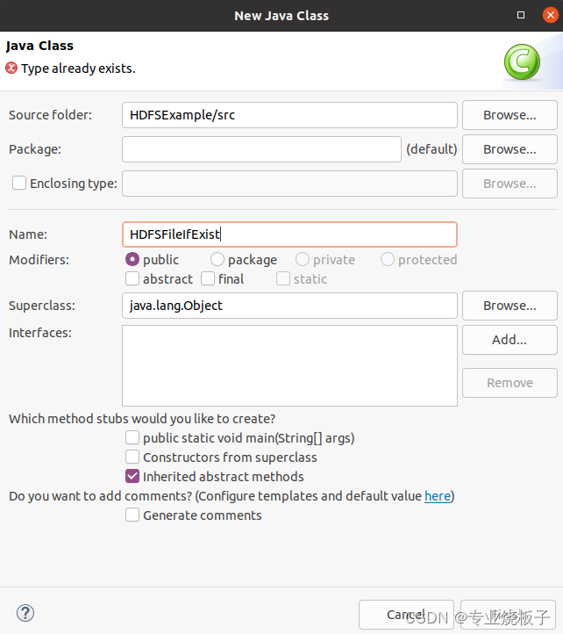Browse for the Superclass
This screenshot has height=634, width=563.
click(x=510, y=306)
